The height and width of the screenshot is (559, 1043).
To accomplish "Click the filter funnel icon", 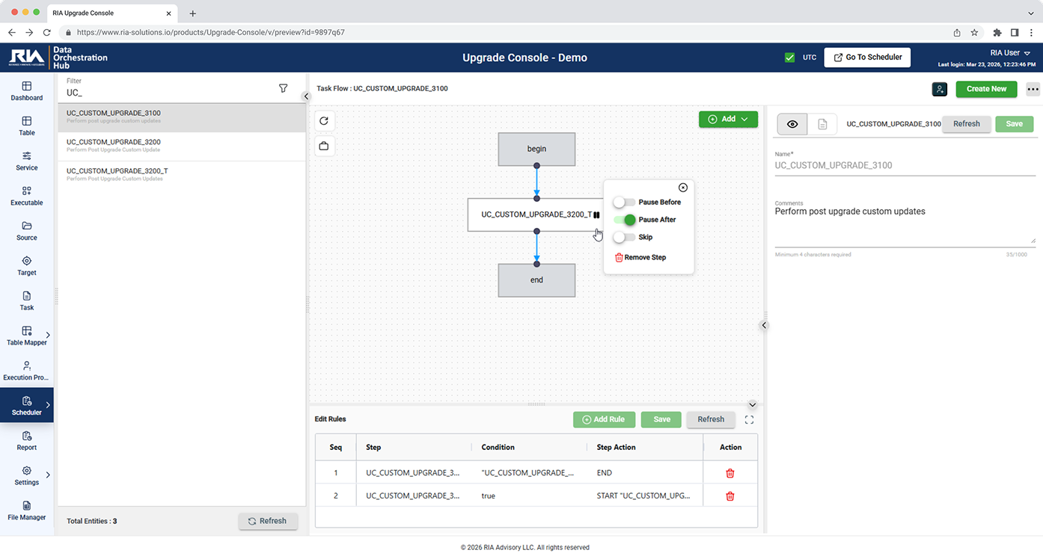I will 283,88.
